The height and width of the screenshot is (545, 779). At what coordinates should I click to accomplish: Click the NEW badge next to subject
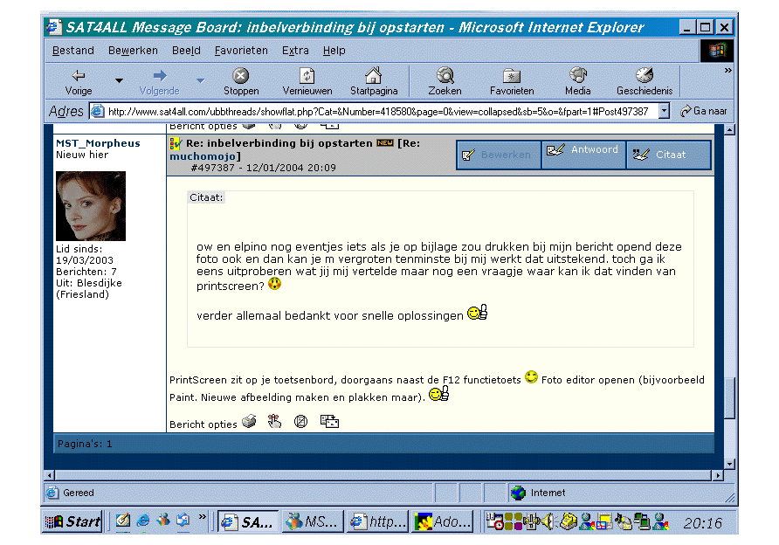[x=385, y=142]
